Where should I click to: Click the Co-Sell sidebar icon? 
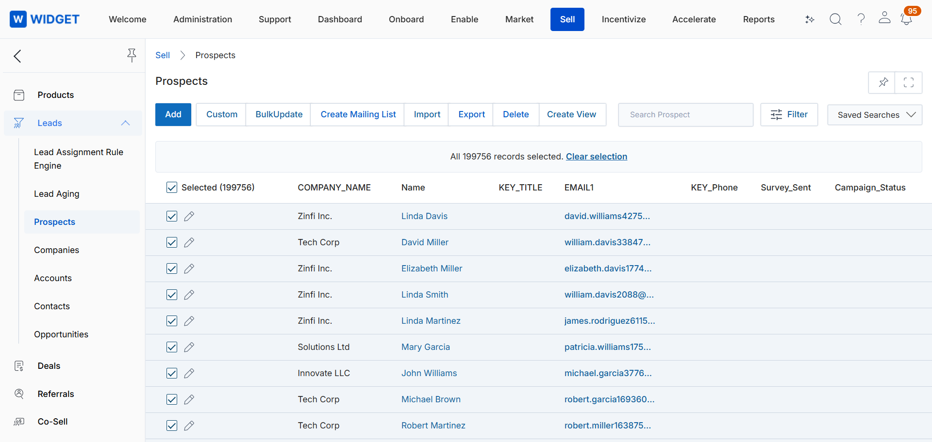19,422
